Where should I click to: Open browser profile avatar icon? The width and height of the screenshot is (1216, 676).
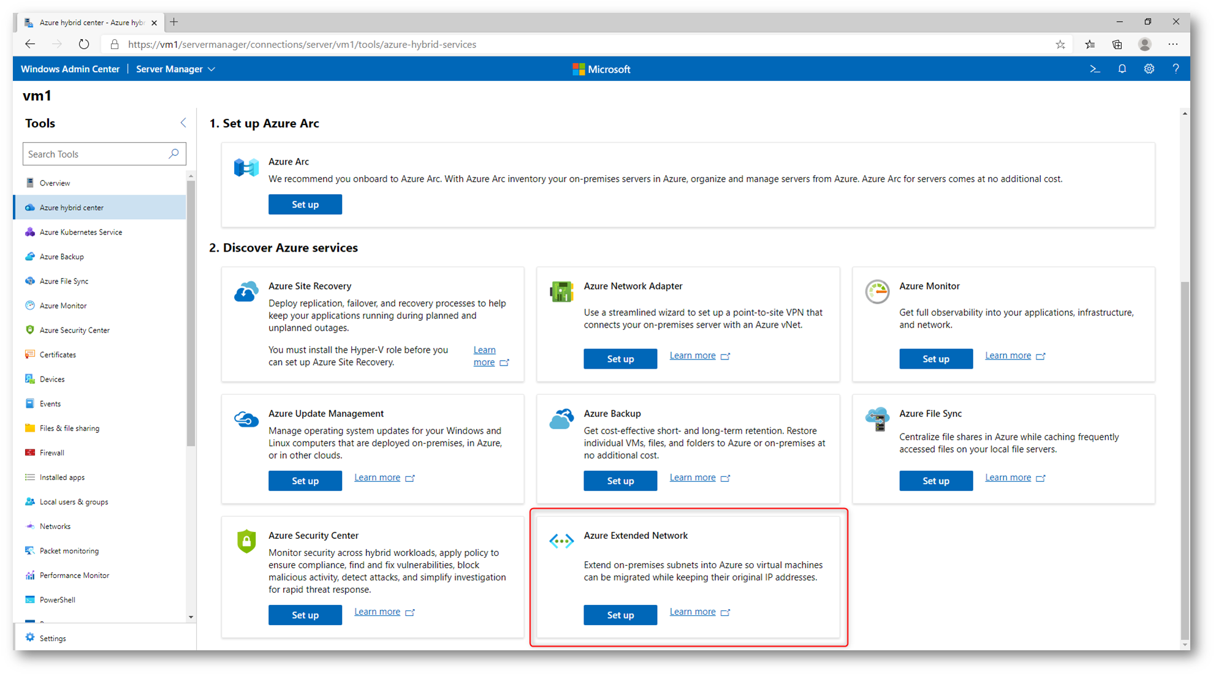(x=1144, y=45)
